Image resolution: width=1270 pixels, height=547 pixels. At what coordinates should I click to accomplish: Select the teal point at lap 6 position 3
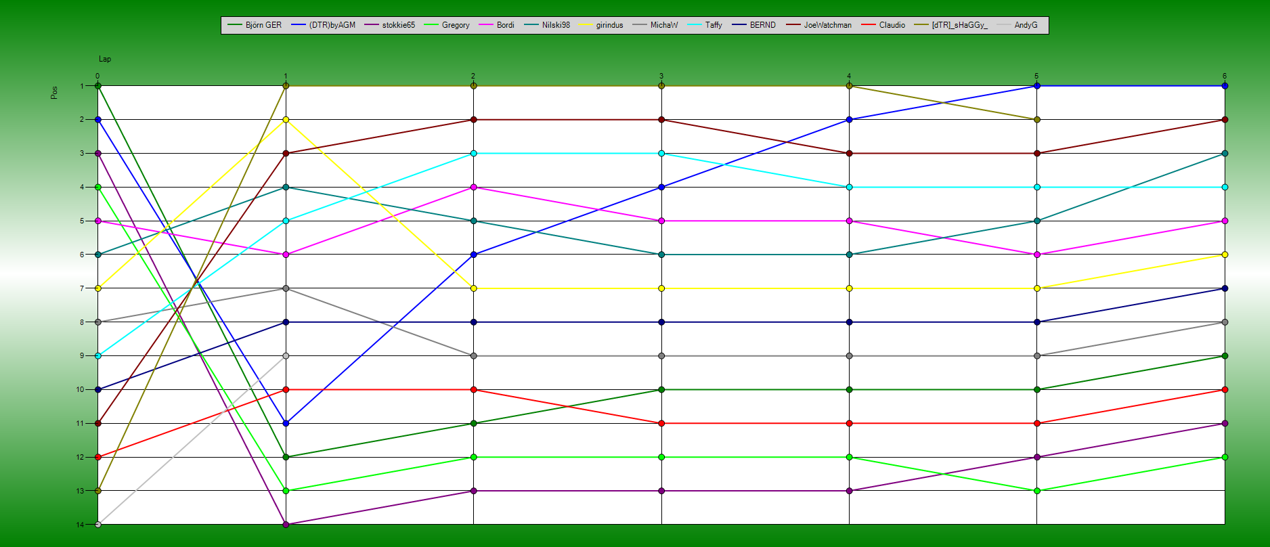tap(1225, 154)
